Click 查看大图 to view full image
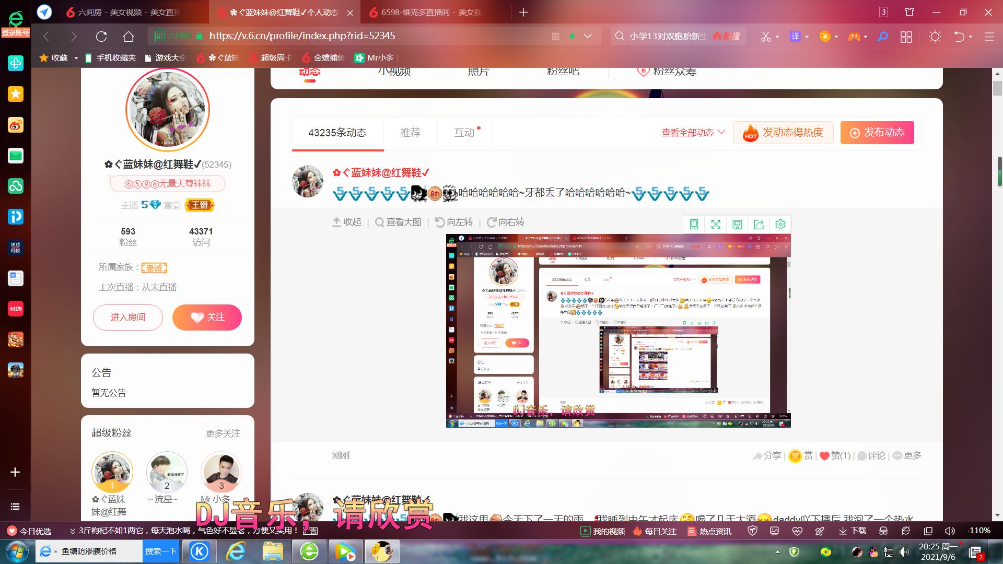Screen dimensions: 1003x564 398,222
